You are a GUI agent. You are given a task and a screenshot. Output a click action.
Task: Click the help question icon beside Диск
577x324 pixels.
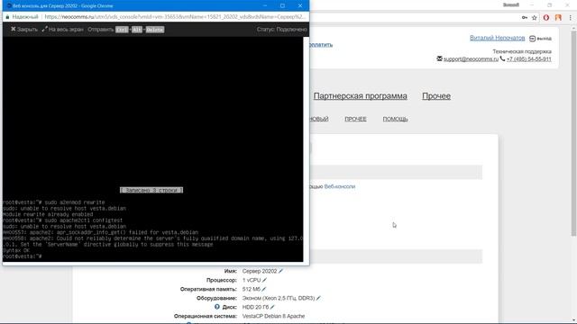[216, 306]
